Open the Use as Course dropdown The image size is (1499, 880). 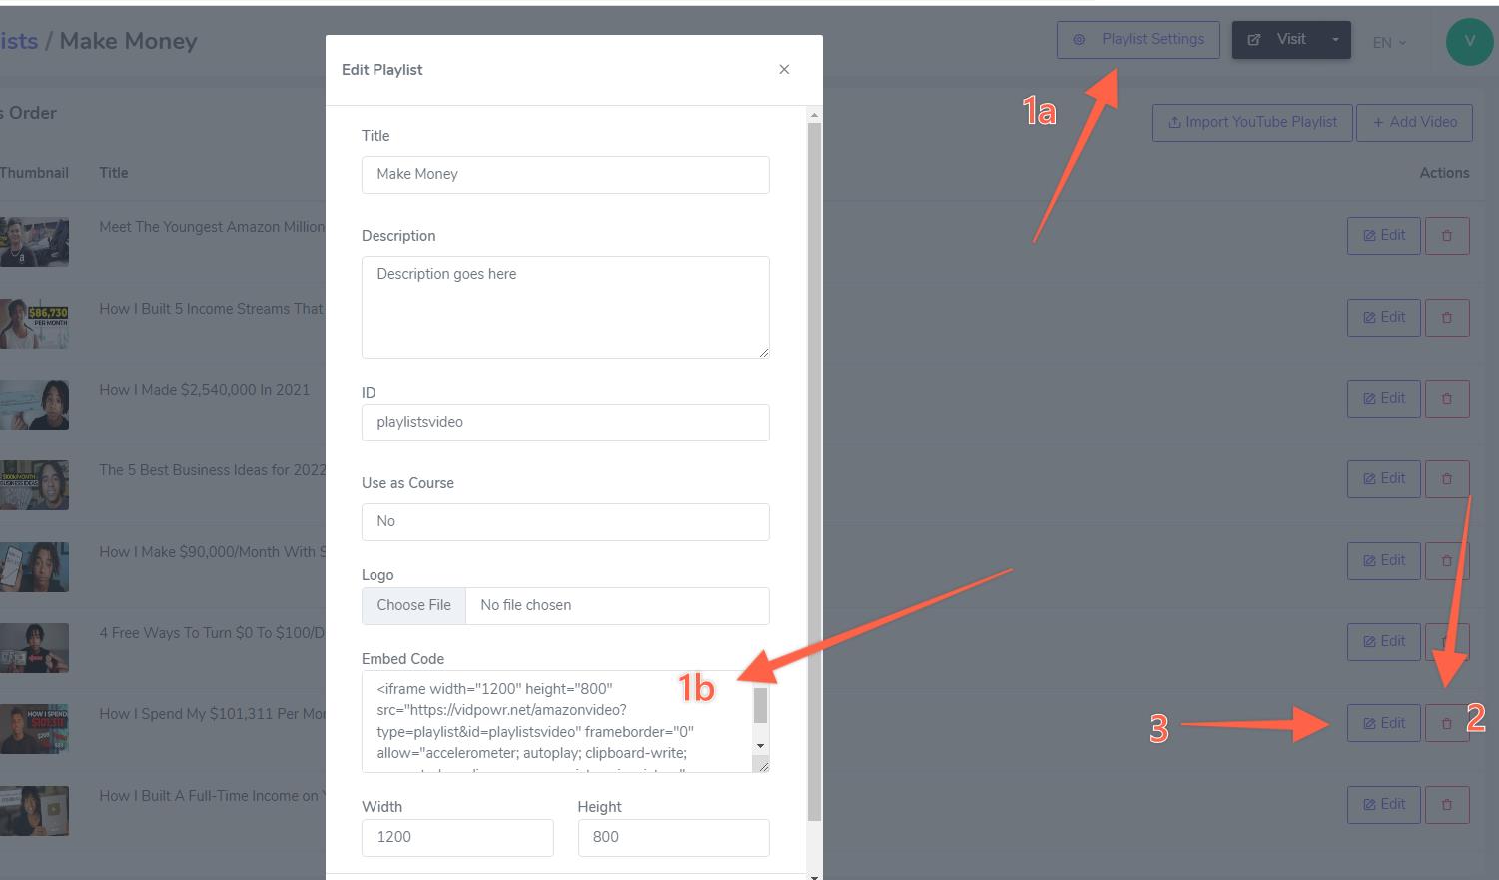[x=565, y=521]
